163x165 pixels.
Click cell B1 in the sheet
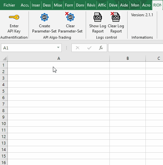[128, 65]
